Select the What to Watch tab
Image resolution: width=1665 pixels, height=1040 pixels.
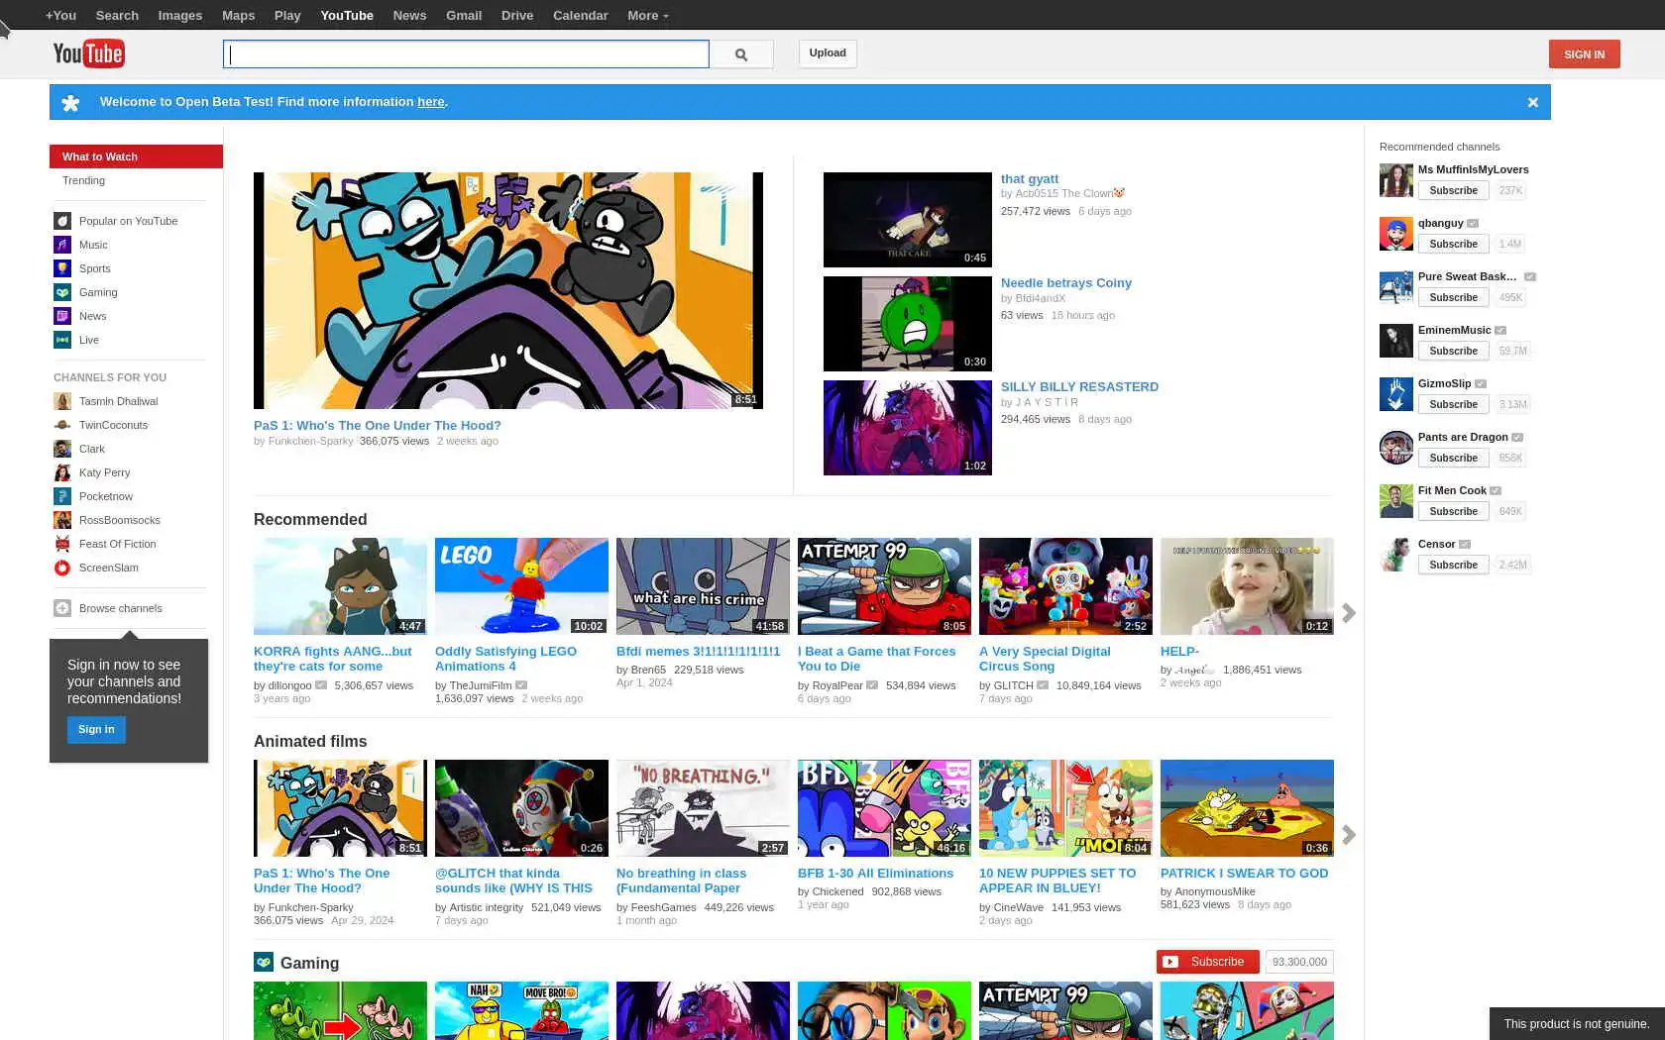coord(136,156)
